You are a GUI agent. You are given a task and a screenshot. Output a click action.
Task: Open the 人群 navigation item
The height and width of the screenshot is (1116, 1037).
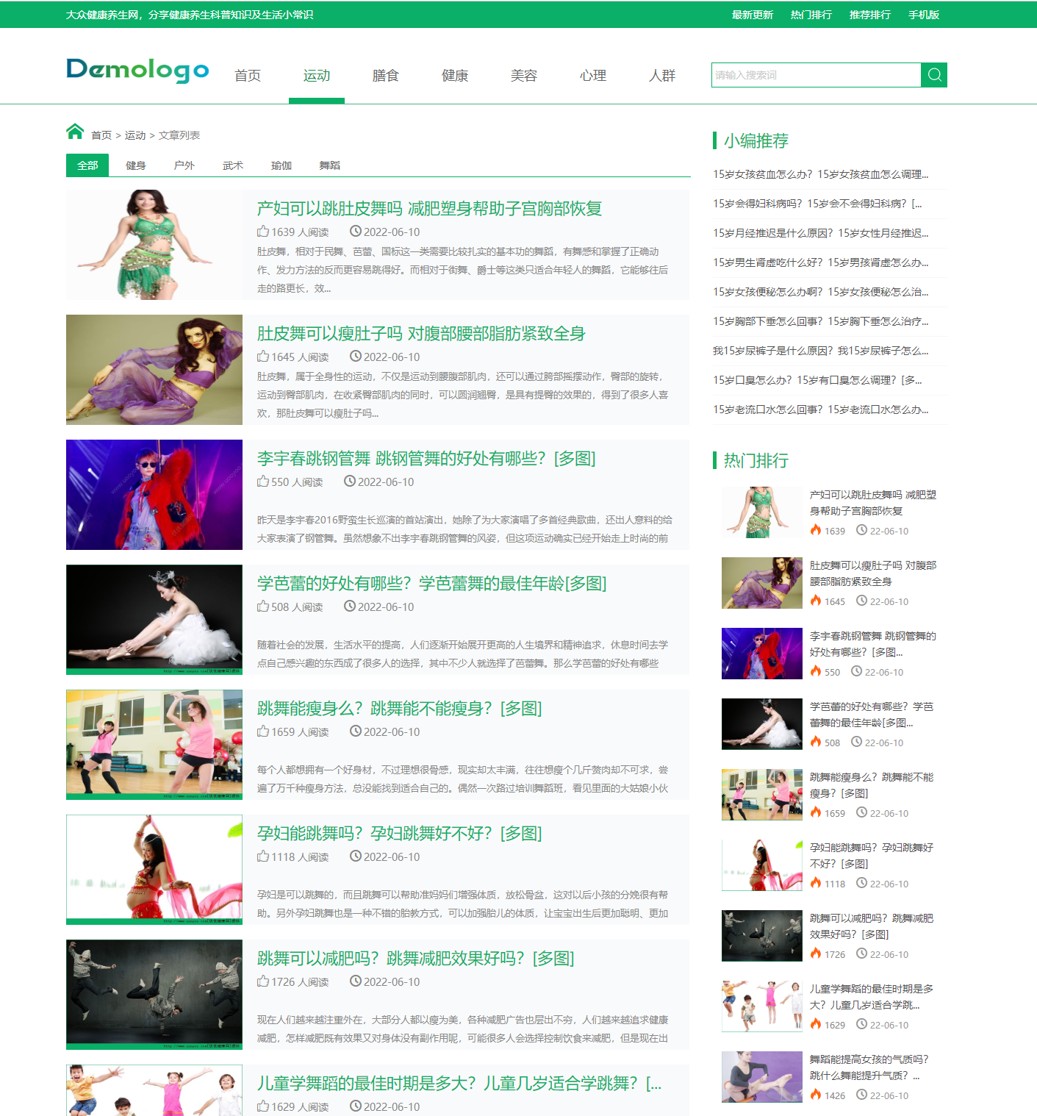tap(662, 76)
